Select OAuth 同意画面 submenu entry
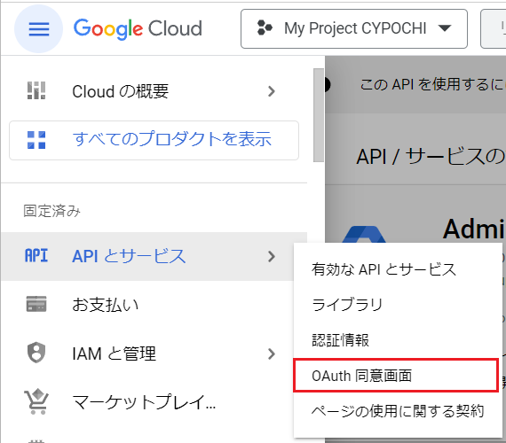Image resolution: width=506 pixels, height=443 pixels. coord(396,376)
